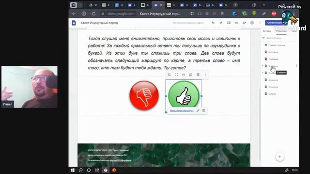Open the link under the green thumbs-up image
Screen dimensions: 310x174
(181, 111)
